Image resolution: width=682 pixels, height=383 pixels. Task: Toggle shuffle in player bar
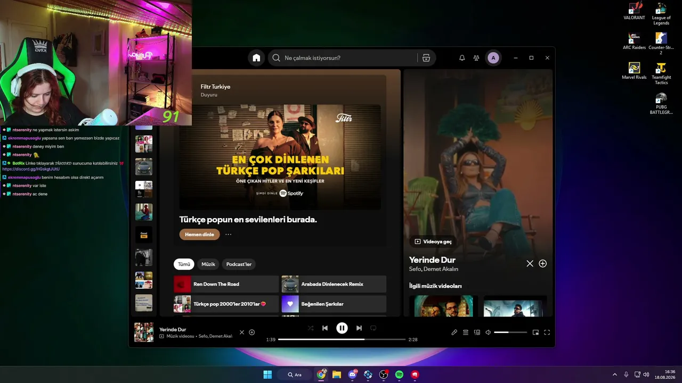pyautogui.click(x=310, y=328)
